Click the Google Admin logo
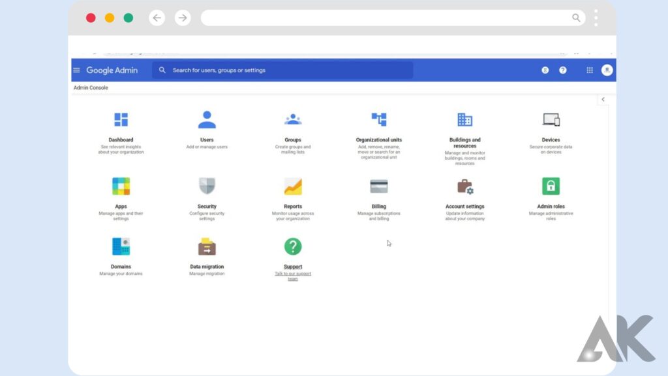This screenshot has width=668, height=376. (x=112, y=70)
